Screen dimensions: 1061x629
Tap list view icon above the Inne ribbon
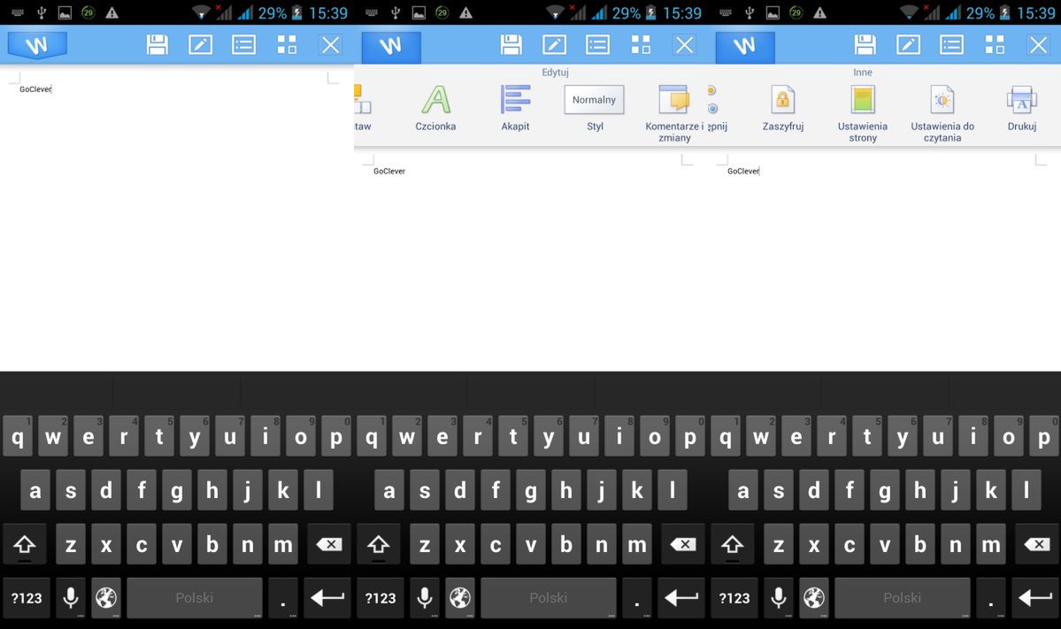pos(951,45)
